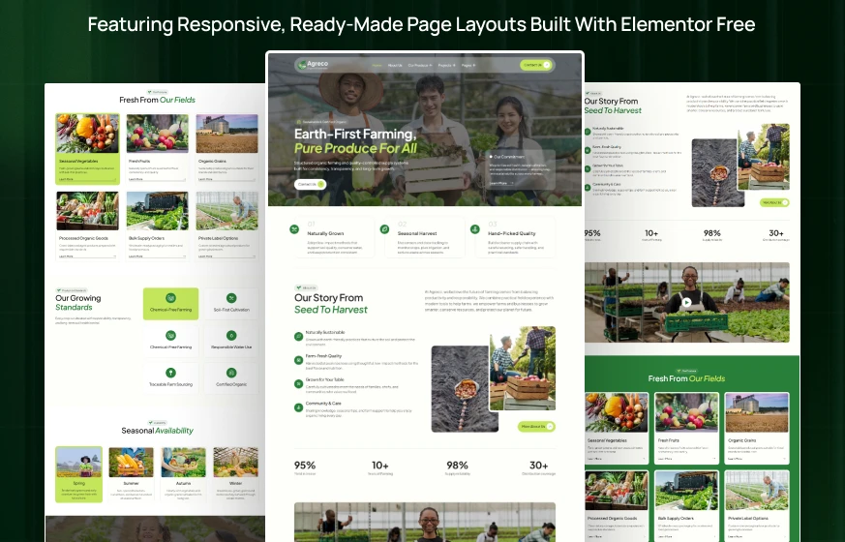This screenshot has width=845, height=542.
Task: Click the Seasonal Availability heading
Action: coord(157,431)
